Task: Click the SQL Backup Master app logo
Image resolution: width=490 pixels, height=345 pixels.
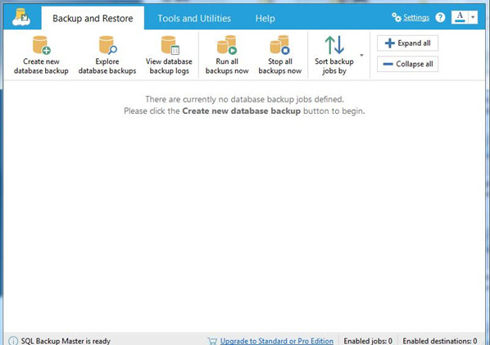Action: click(21, 17)
